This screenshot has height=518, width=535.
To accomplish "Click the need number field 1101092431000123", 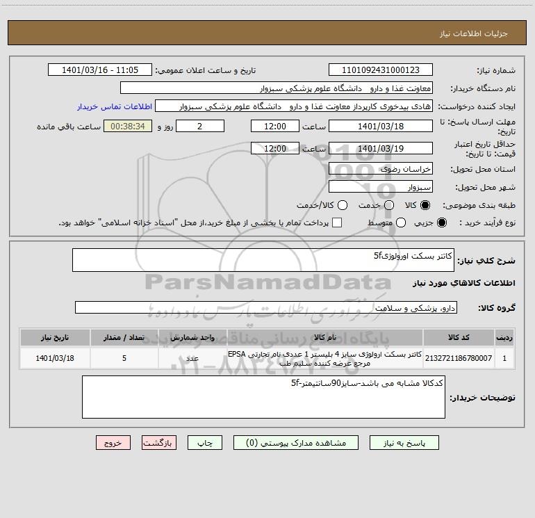I will tap(381, 70).
